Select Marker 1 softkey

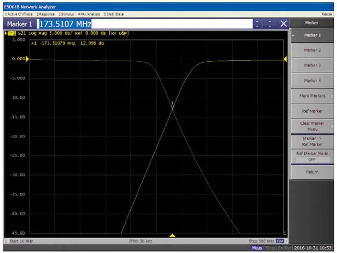[x=312, y=35]
